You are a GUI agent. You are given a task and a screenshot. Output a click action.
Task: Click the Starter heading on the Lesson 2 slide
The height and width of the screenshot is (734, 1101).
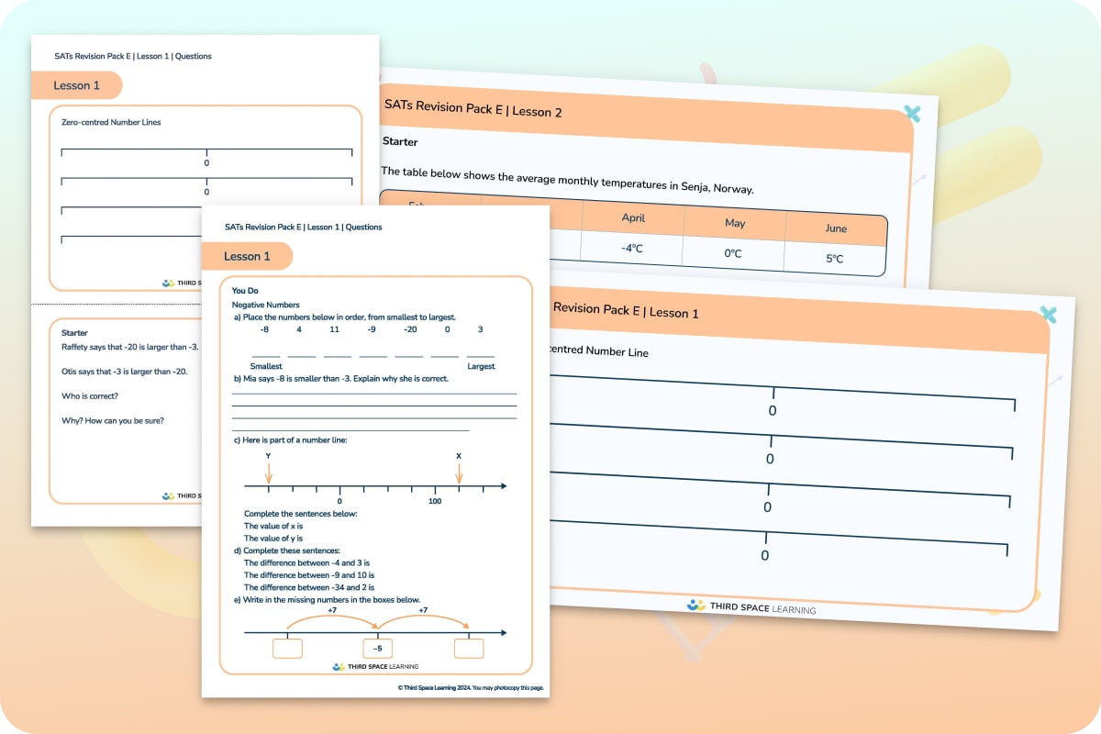400,142
